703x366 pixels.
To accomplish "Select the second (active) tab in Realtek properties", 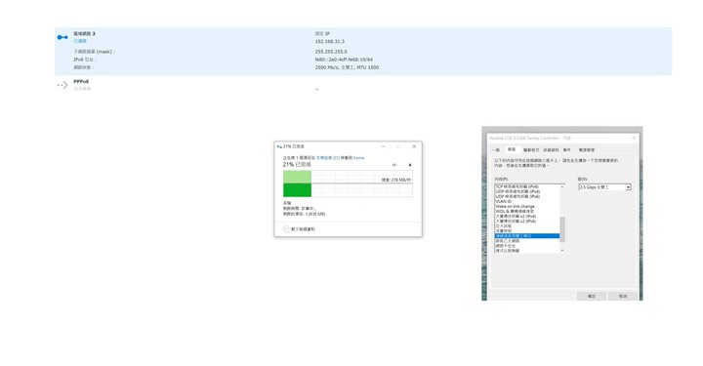I will (x=512, y=149).
